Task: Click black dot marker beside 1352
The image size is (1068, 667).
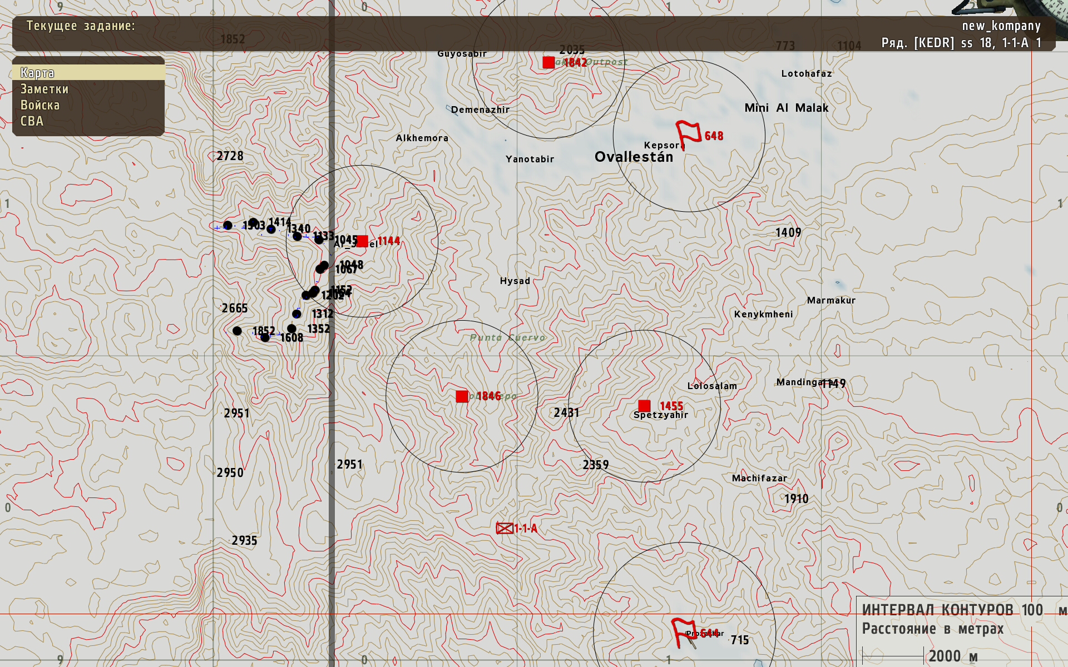Action: coord(291,328)
